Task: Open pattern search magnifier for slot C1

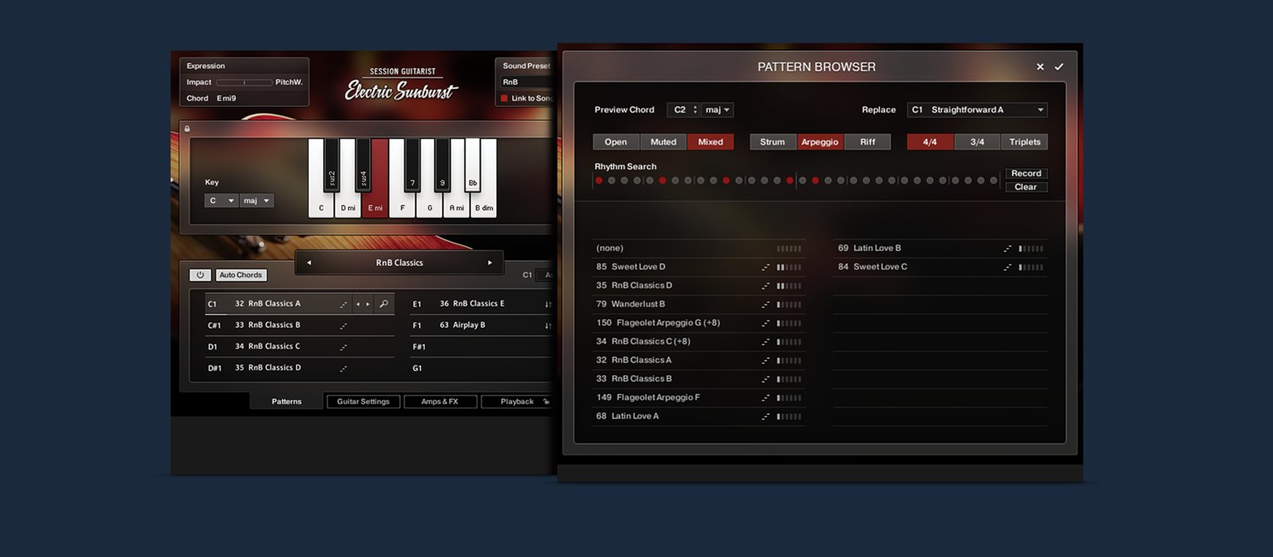Action: tap(383, 304)
